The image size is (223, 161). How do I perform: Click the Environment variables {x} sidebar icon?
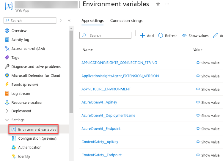coord(14,129)
